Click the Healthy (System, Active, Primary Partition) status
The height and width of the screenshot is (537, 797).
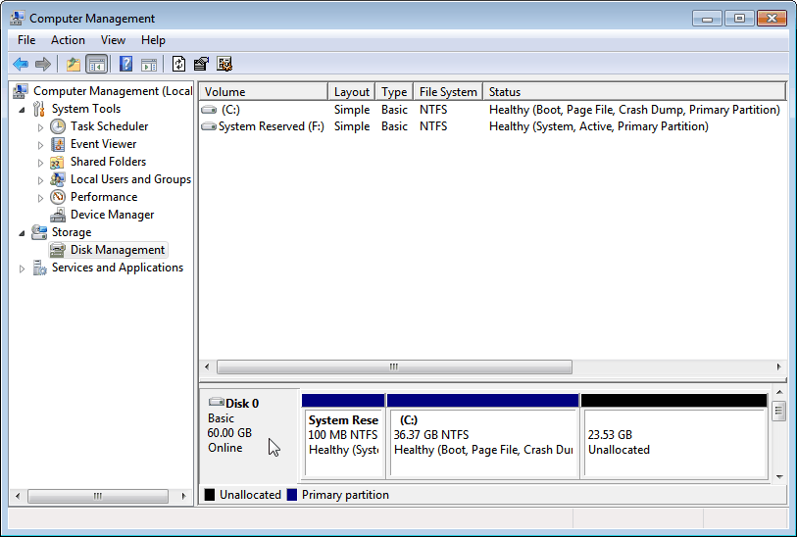pos(598,126)
